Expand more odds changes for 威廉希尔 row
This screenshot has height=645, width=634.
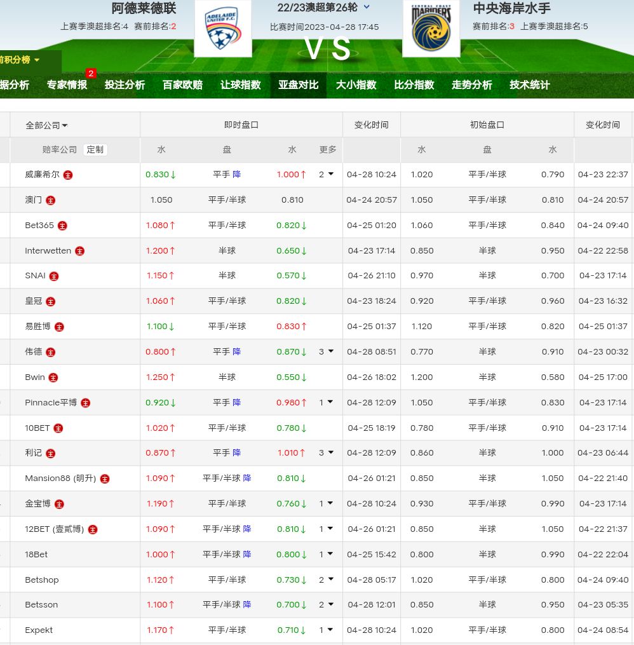coord(326,174)
